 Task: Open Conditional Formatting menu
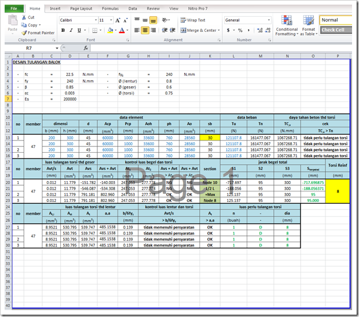[287, 25]
